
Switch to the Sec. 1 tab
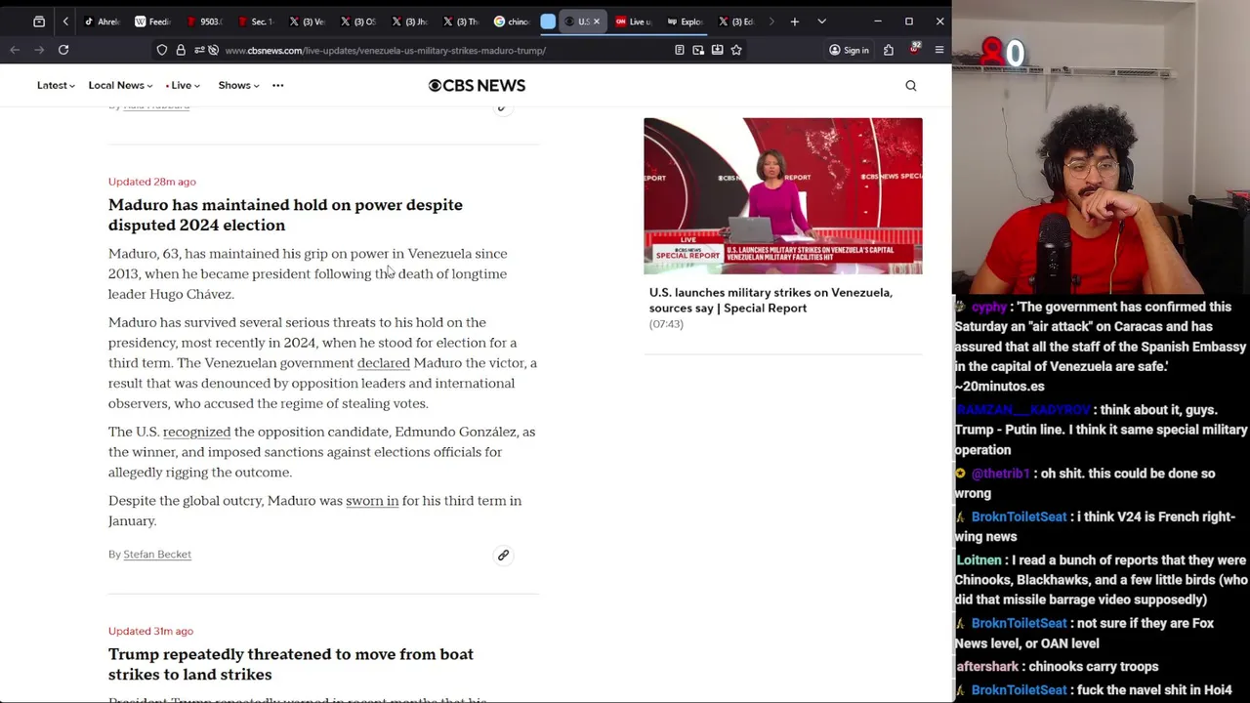pyautogui.click(x=256, y=21)
